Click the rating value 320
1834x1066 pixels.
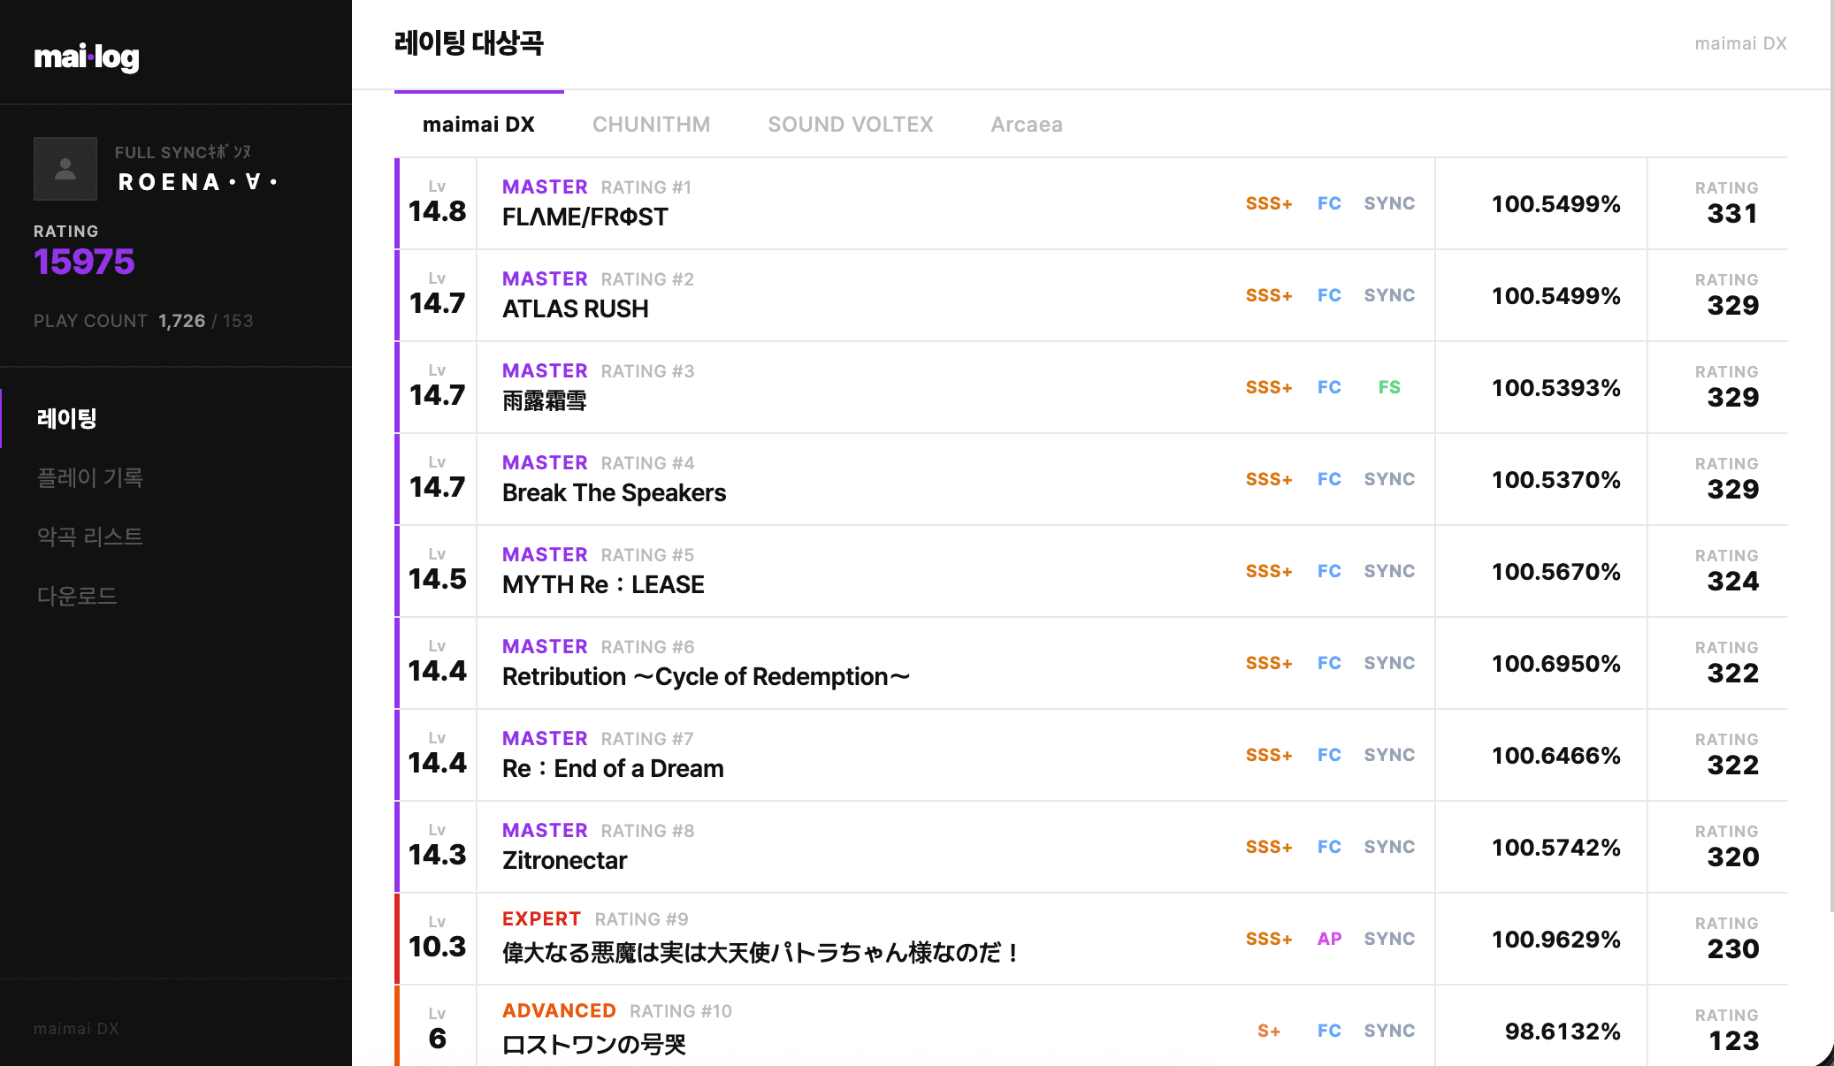click(x=1732, y=857)
